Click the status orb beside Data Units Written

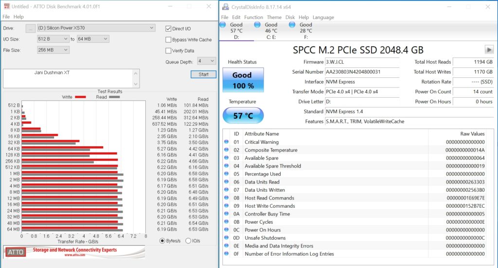tap(227, 190)
